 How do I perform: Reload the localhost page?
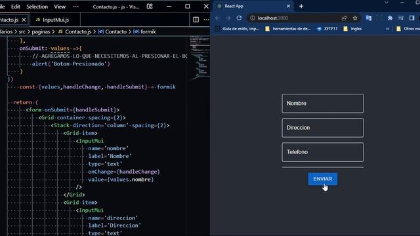tap(239, 18)
